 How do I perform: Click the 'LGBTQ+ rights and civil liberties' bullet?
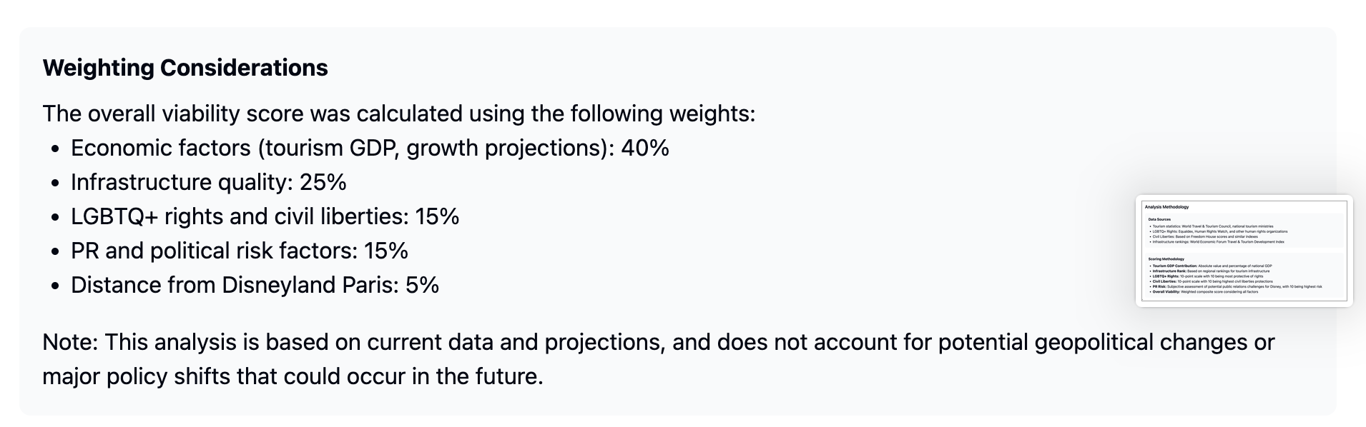click(265, 216)
